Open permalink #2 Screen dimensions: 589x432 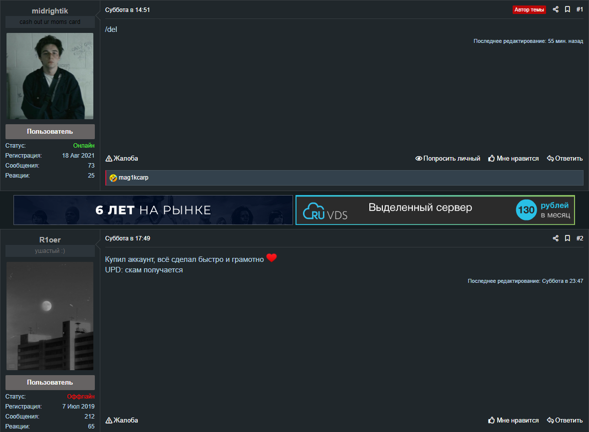click(x=580, y=238)
